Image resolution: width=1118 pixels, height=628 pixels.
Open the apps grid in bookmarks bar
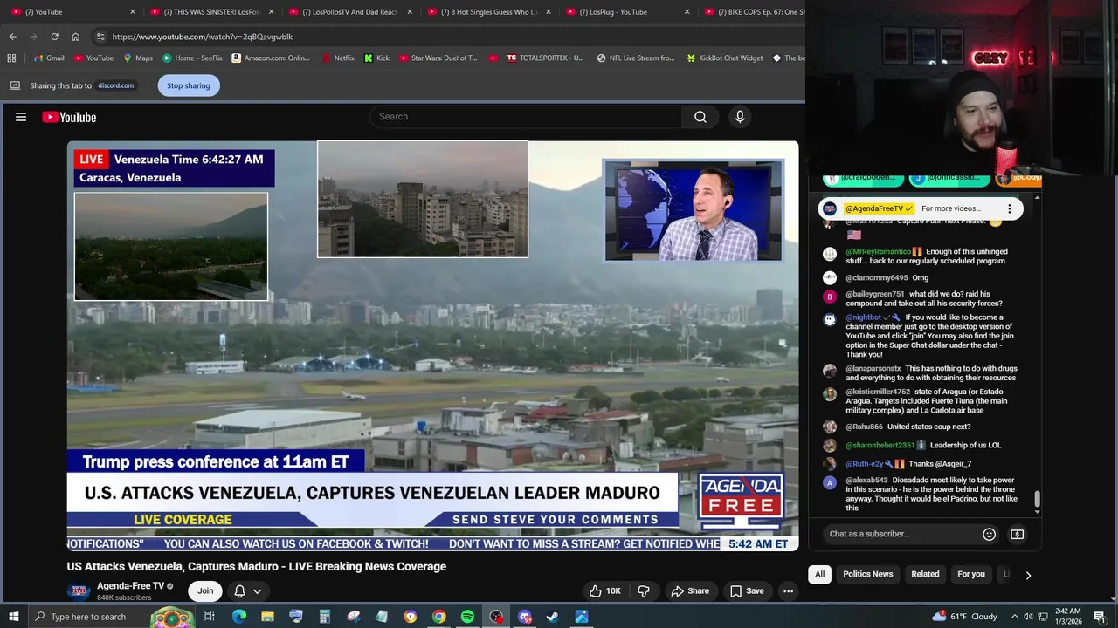[x=11, y=58]
